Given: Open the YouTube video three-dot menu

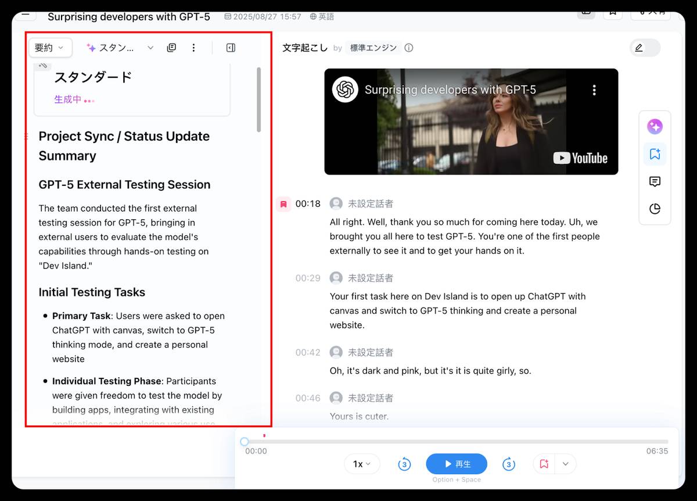Looking at the screenshot, I should (x=594, y=90).
